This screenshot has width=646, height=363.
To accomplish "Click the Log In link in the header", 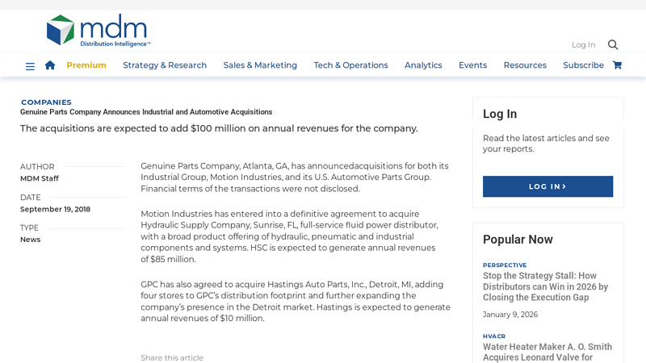I will click(583, 44).
